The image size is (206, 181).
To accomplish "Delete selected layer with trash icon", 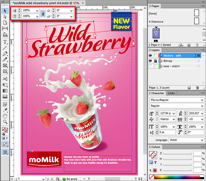I will click(x=197, y=88).
